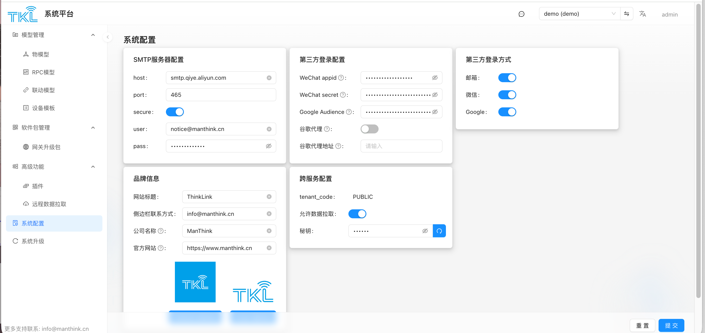Click the WeChat secret help icon

click(x=343, y=95)
